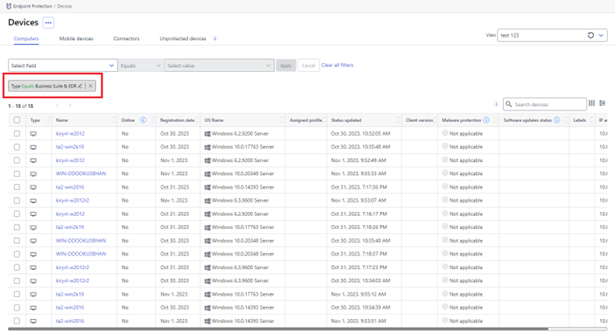Remove the Business Suite & EDR filter
Image resolution: width=615 pixels, height=333 pixels.
point(91,86)
